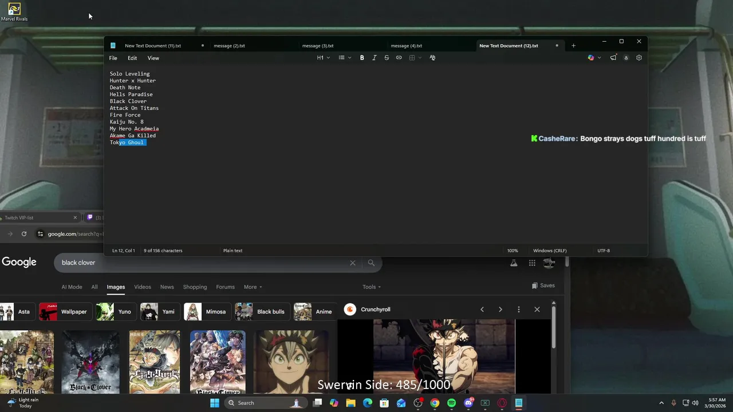
Task: Toggle italic formatting in Notepad
Action: pyautogui.click(x=375, y=58)
